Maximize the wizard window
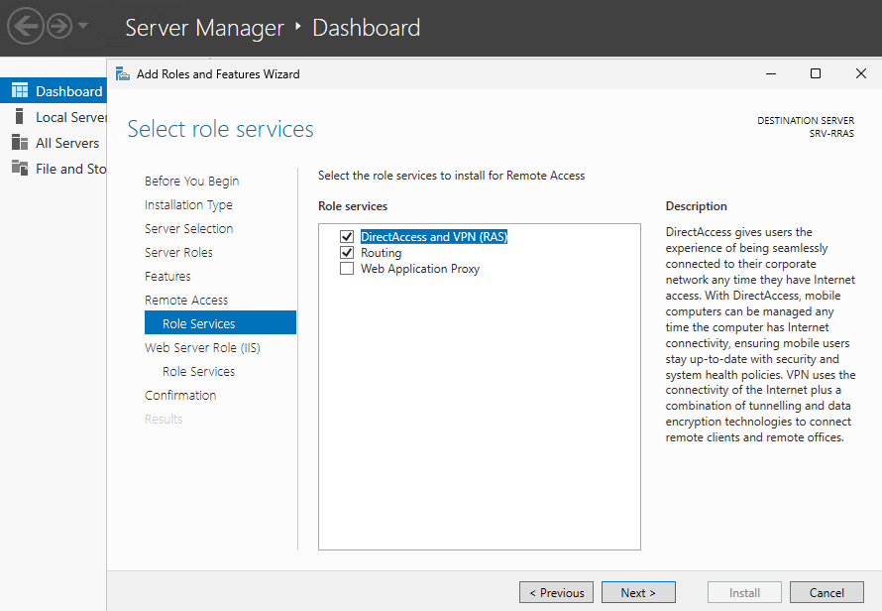 point(816,73)
